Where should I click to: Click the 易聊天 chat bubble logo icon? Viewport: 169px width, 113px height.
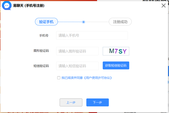pos(7,6)
